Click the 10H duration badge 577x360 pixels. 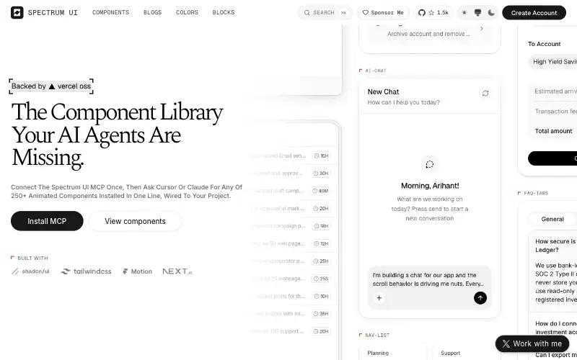[x=321, y=296]
